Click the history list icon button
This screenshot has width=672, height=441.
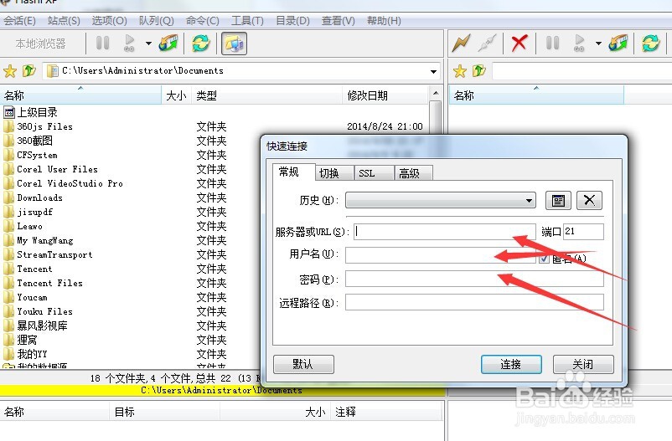coord(558,200)
